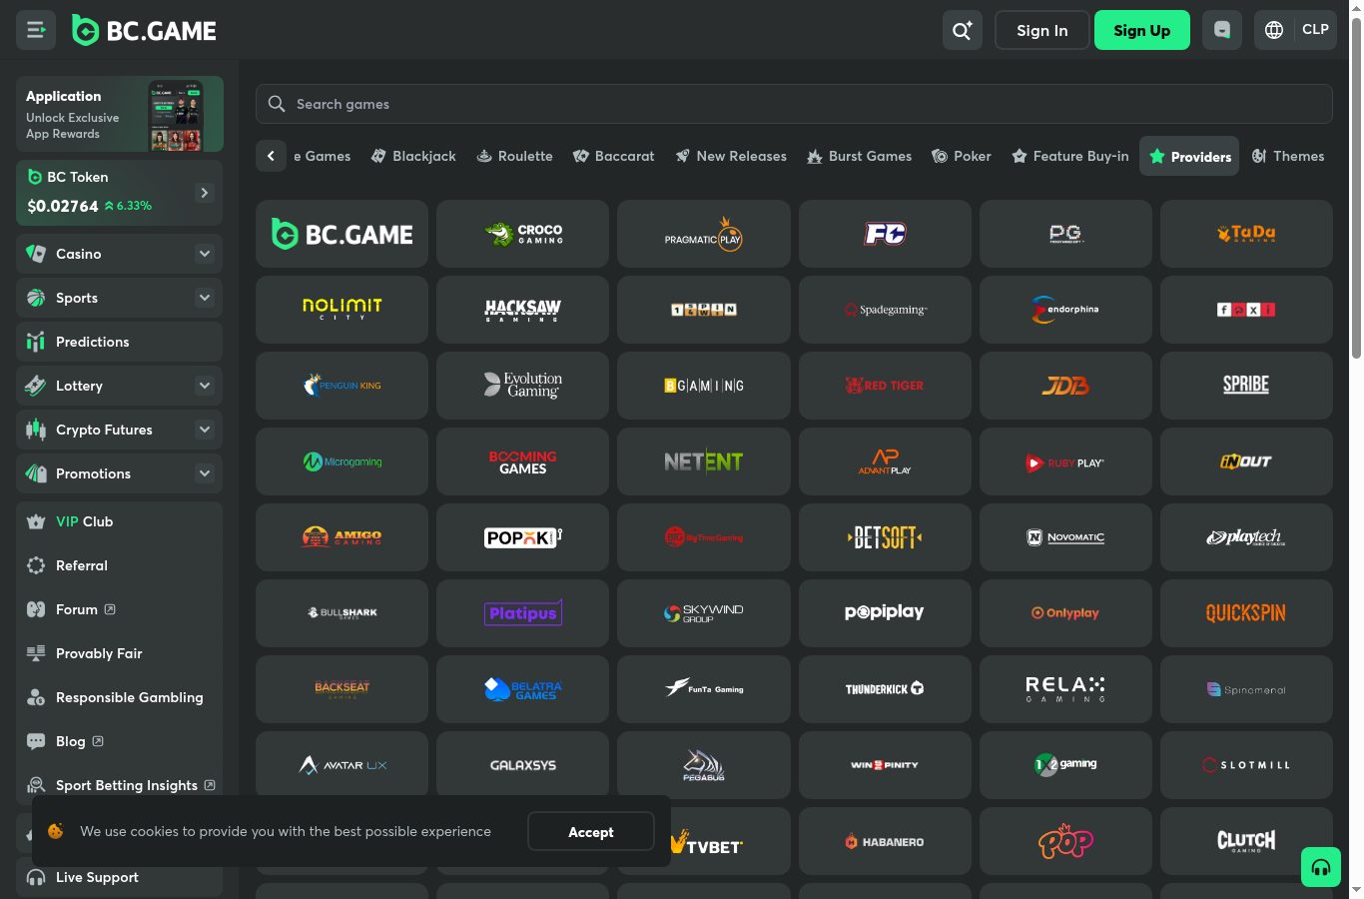Open Pragmatic Play provider tile
The height and width of the screenshot is (899, 1364).
click(x=704, y=234)
